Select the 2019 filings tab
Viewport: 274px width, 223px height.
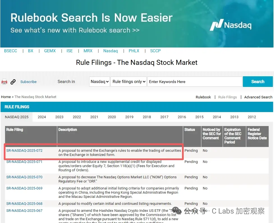click(x=129, y=117)
